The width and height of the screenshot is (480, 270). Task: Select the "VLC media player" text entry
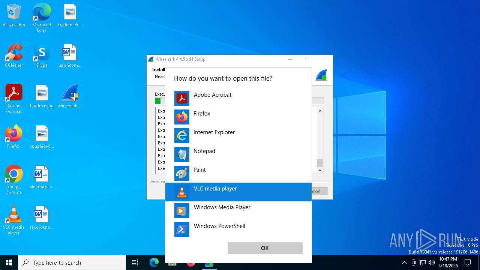(215, 189)
